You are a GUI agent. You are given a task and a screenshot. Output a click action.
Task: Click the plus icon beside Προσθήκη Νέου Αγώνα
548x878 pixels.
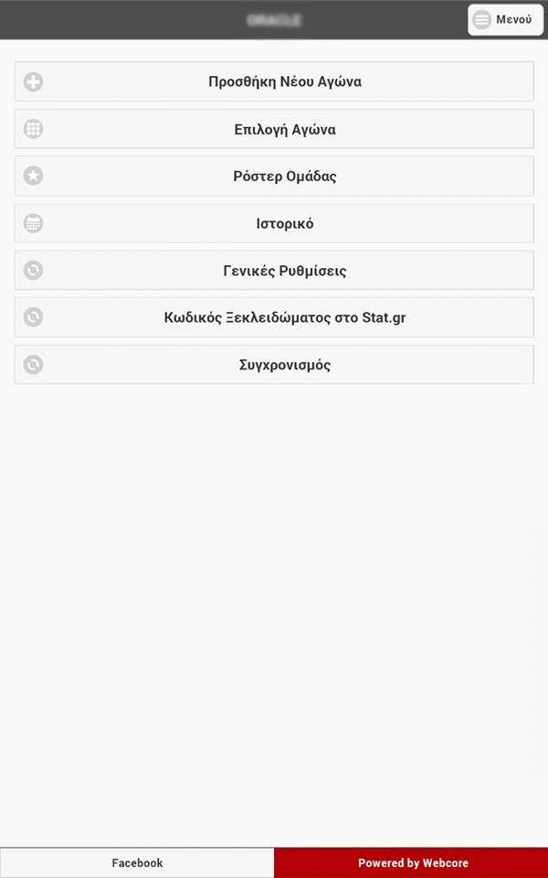[33, 82]
